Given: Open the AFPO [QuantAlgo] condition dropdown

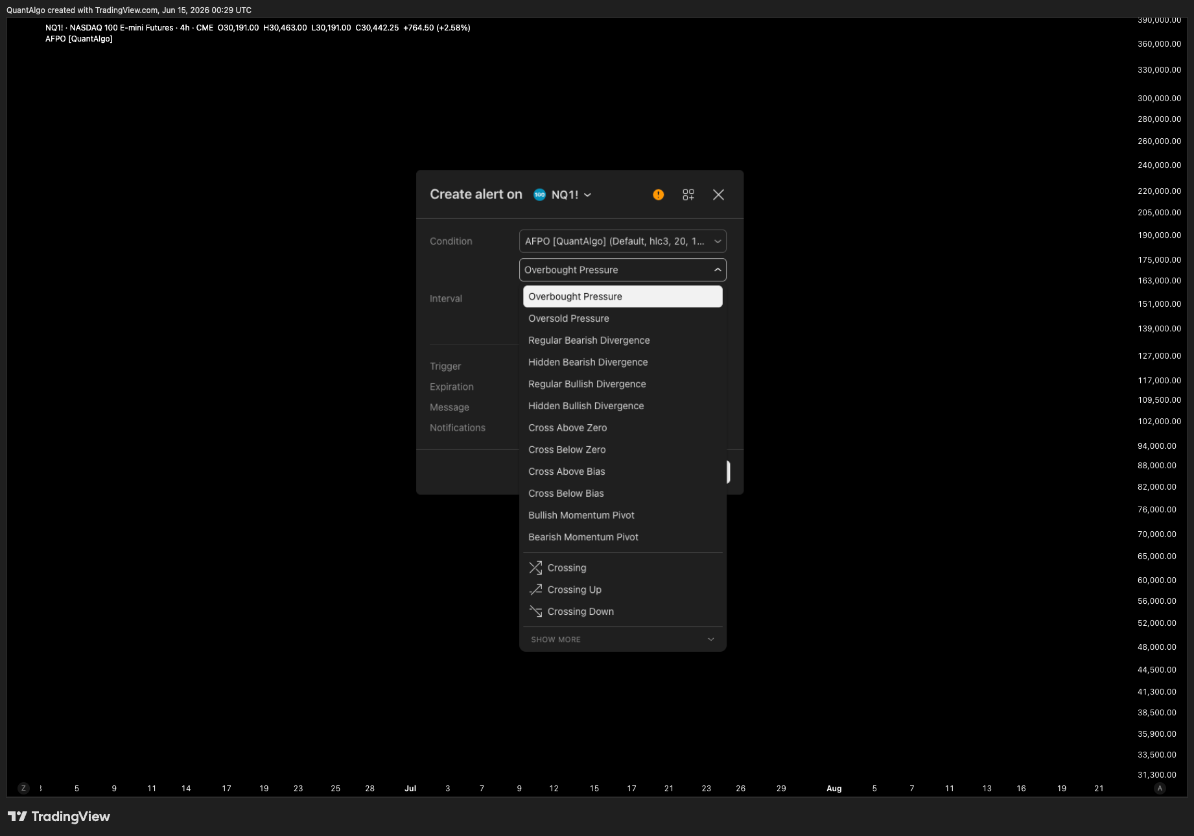Looking at the screenshot, I should (x=622, y=241).
